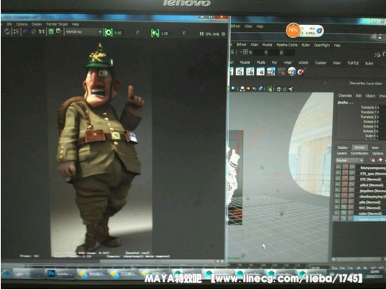
Task: Click the exposure value field 0.00
Action: coord(118,32)
